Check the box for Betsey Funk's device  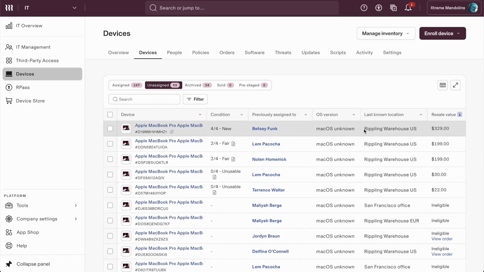pyautogui.click(x=110, y=128)
